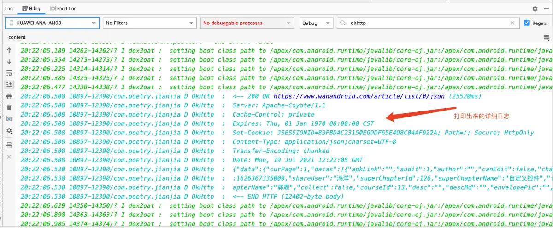Jump down the log with the down arrow icon
The width and height of the screenshot is (553, 228).
(x=9, y=62)
